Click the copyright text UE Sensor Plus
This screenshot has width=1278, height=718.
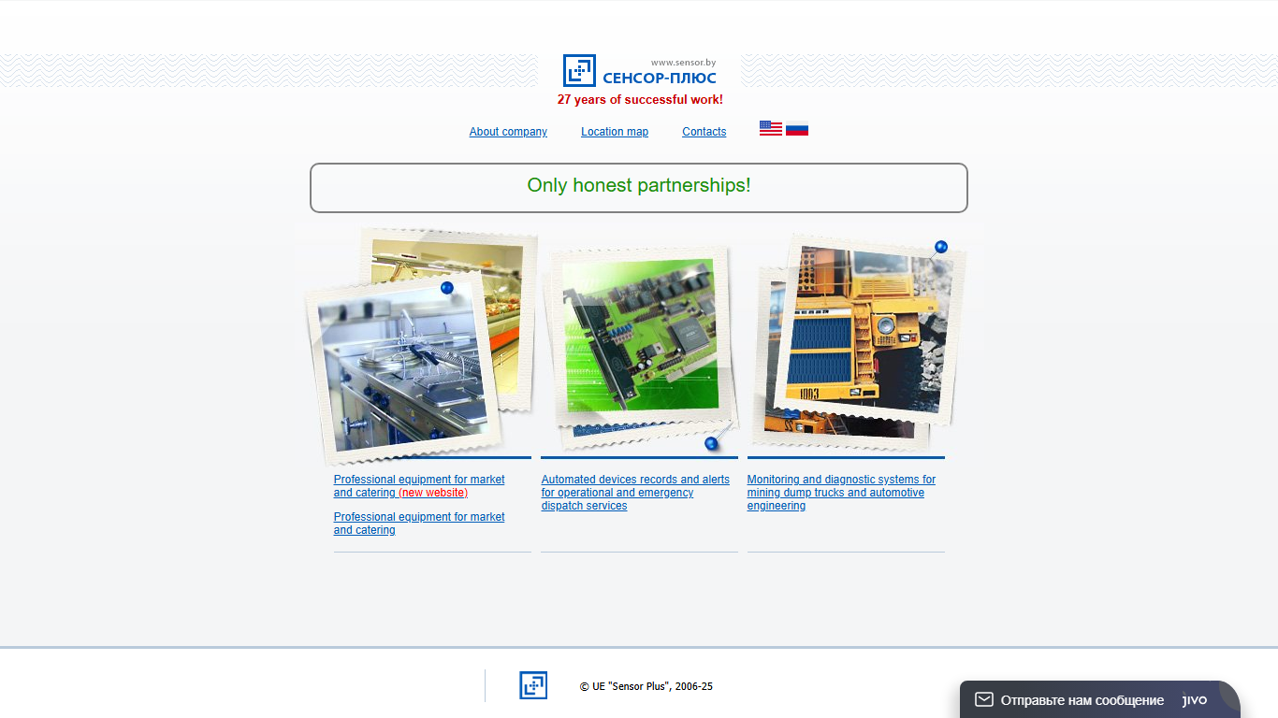click(646, 686)
